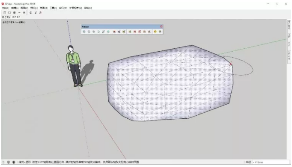This screenshot has height=167, width=292.
Task: Click the person icon in status bar
Action: click(14, 162)
